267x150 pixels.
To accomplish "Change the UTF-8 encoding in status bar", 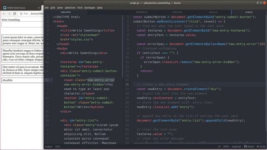I will coord(226,146).
